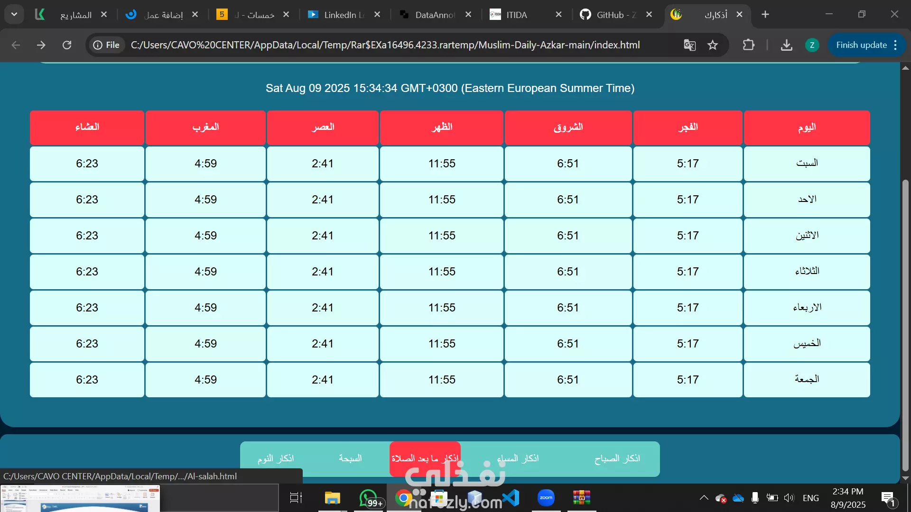
Task: Click the العصر column header
Action: [x=323, y=128]
